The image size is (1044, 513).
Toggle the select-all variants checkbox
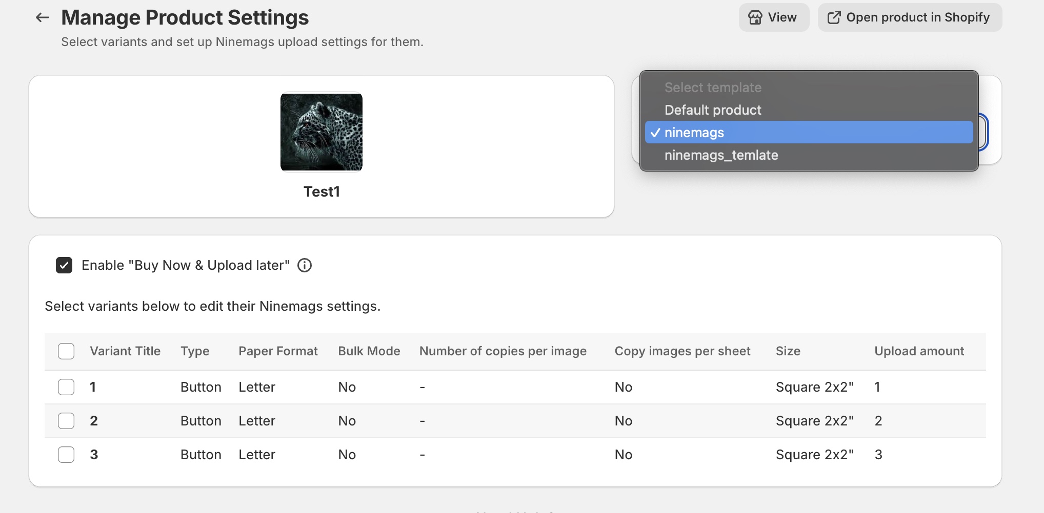click(x=66, y=351)
